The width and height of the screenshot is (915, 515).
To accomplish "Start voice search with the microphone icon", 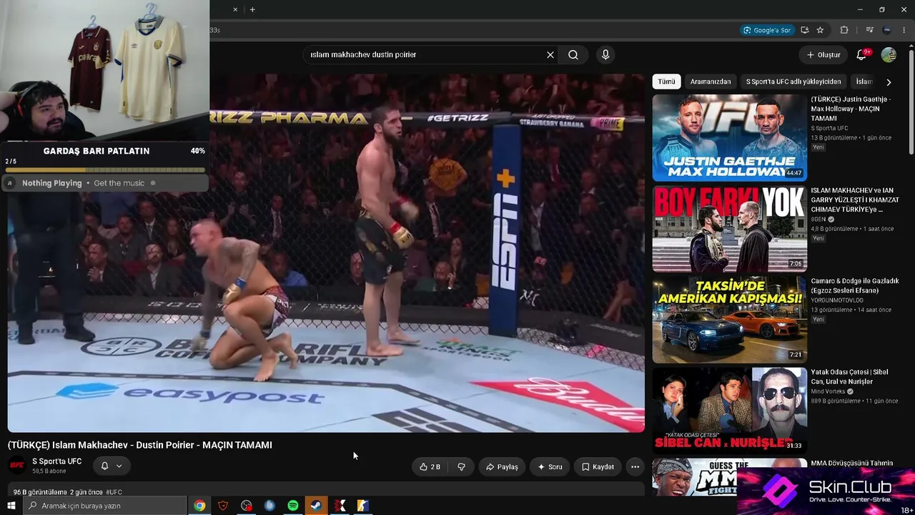I will [605, 55].
